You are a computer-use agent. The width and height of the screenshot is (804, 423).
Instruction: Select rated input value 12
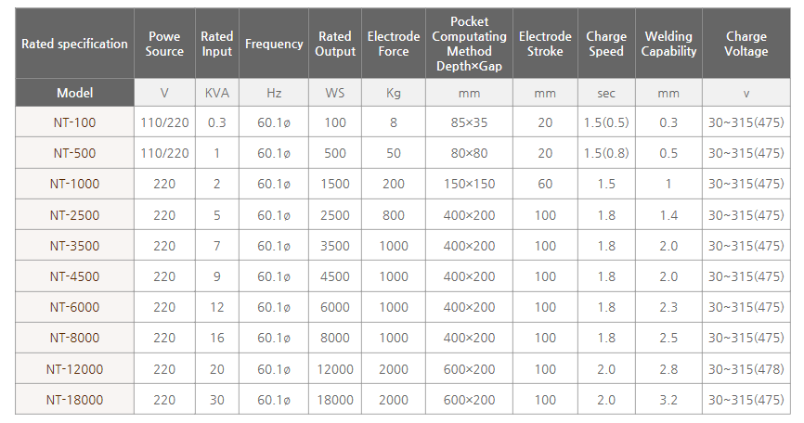click(x=217, y=307)
